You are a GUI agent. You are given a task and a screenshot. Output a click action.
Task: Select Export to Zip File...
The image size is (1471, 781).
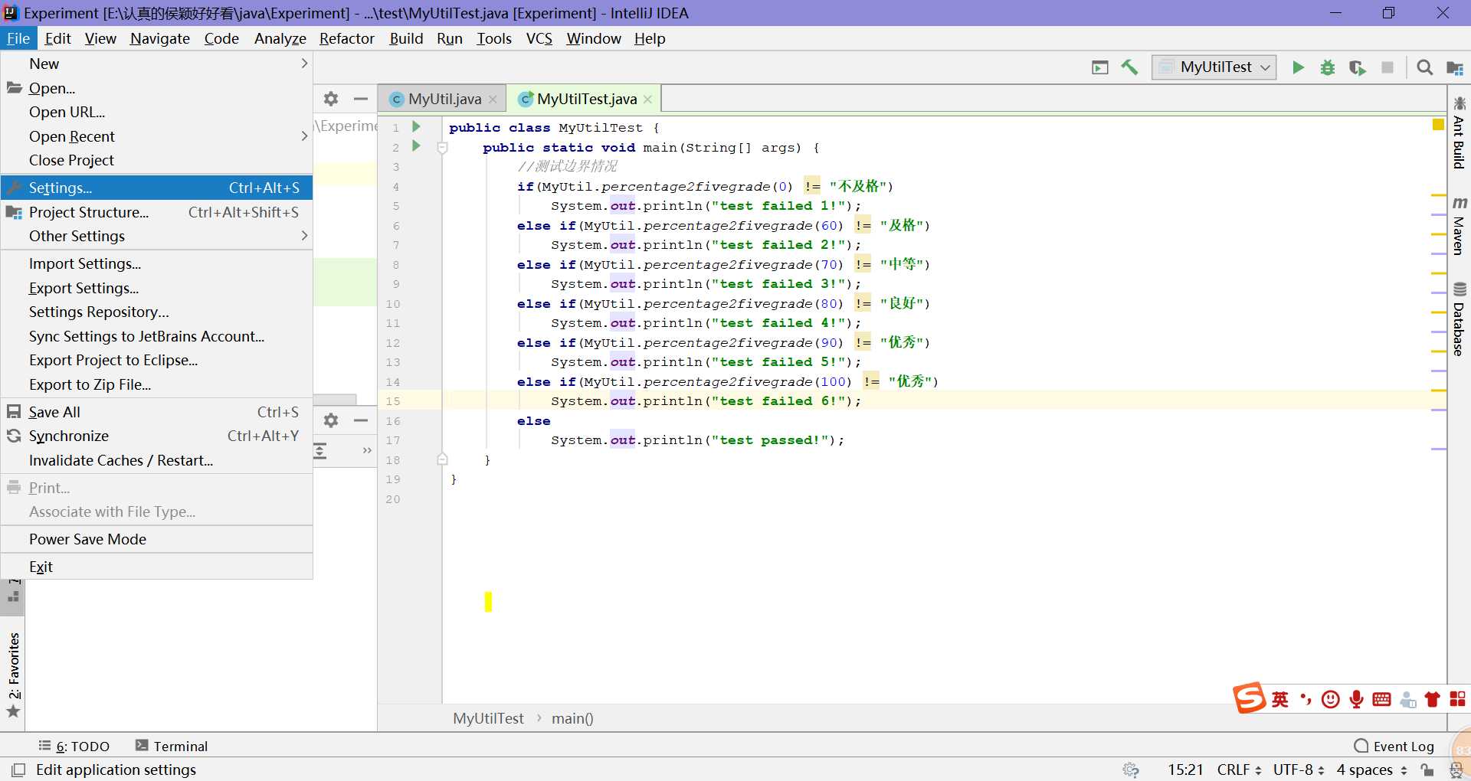tap(156, 384)
